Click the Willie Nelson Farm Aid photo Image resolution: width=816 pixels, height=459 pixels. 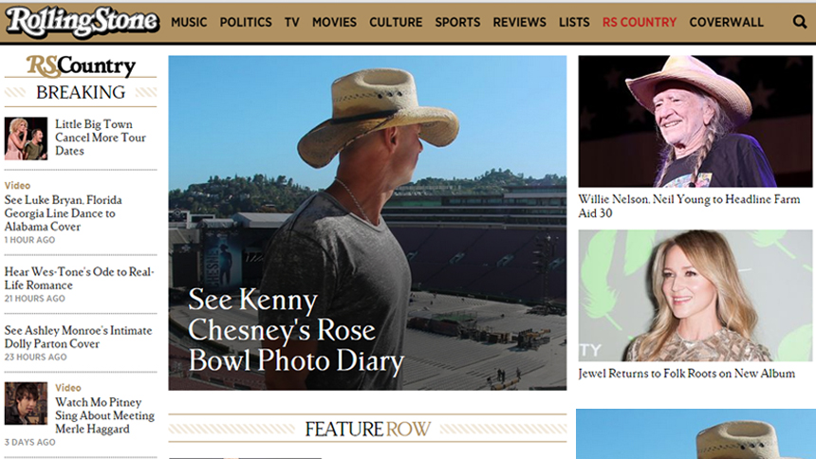tap(695, 121)
